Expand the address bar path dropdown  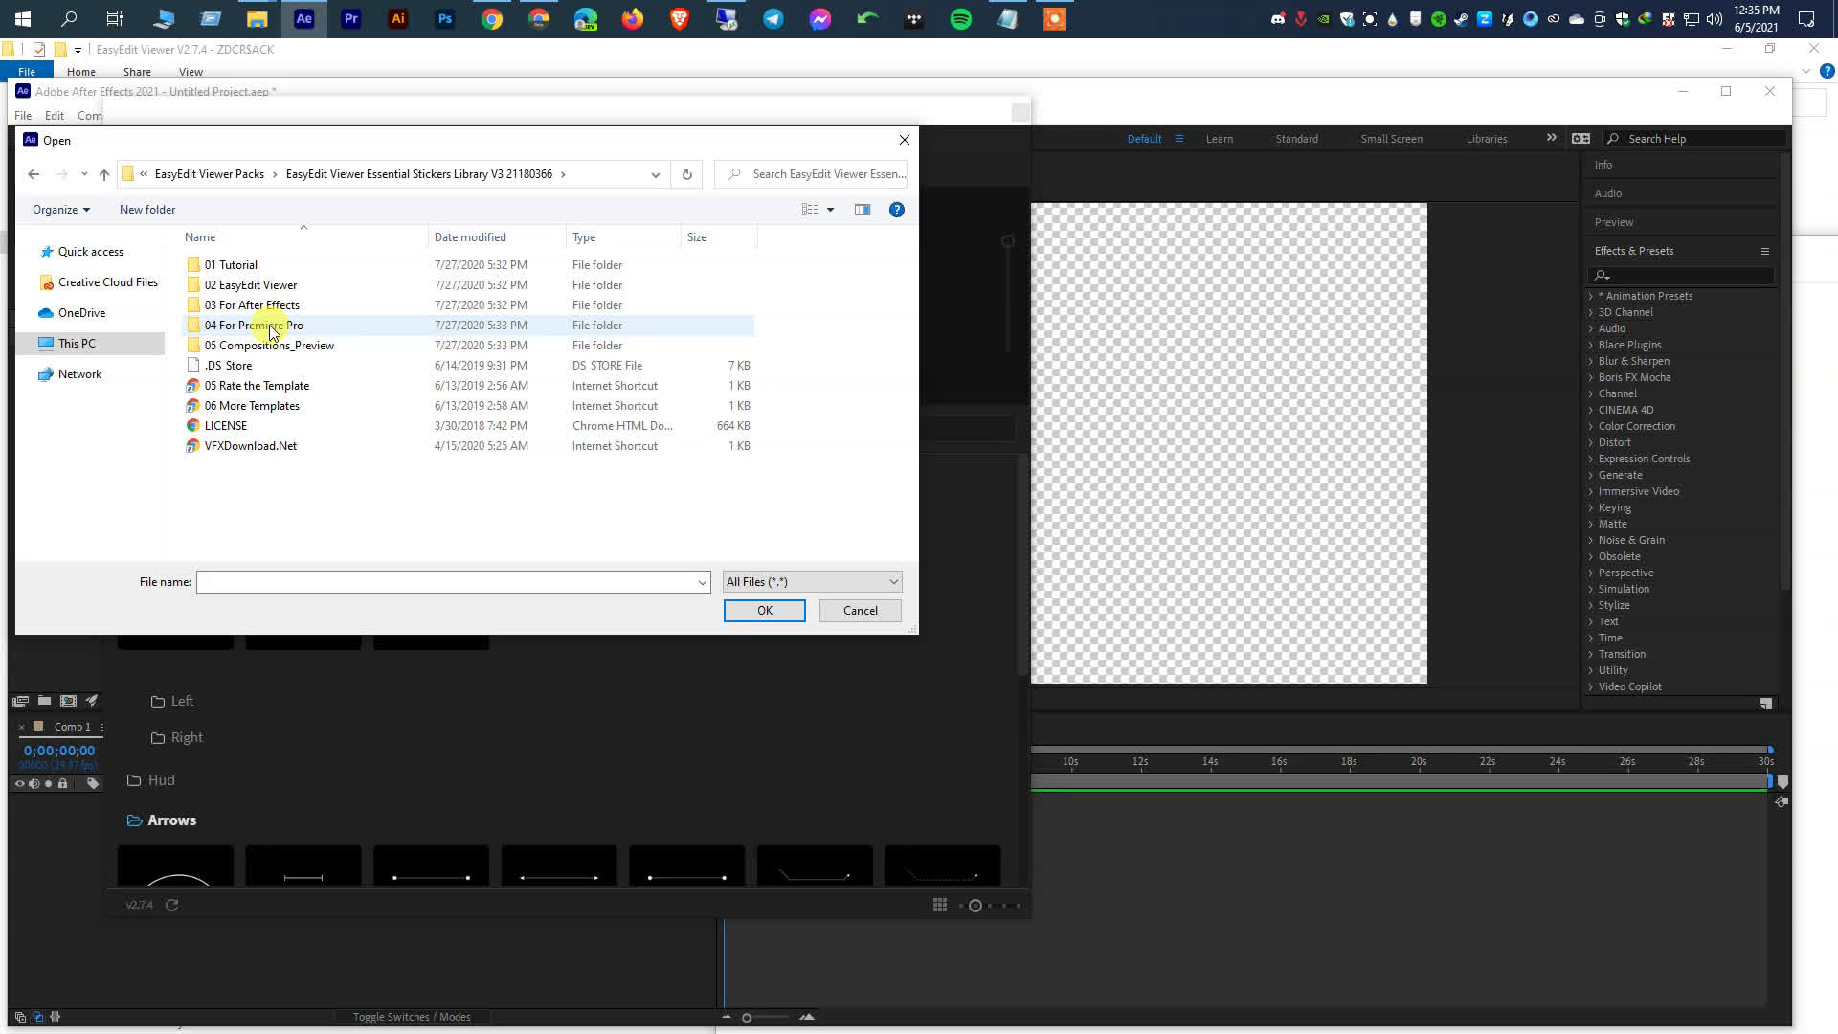(x=655, y=174)
